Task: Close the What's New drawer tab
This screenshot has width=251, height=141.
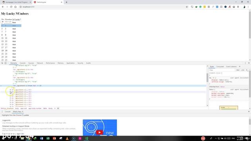Action: [23, 112]
